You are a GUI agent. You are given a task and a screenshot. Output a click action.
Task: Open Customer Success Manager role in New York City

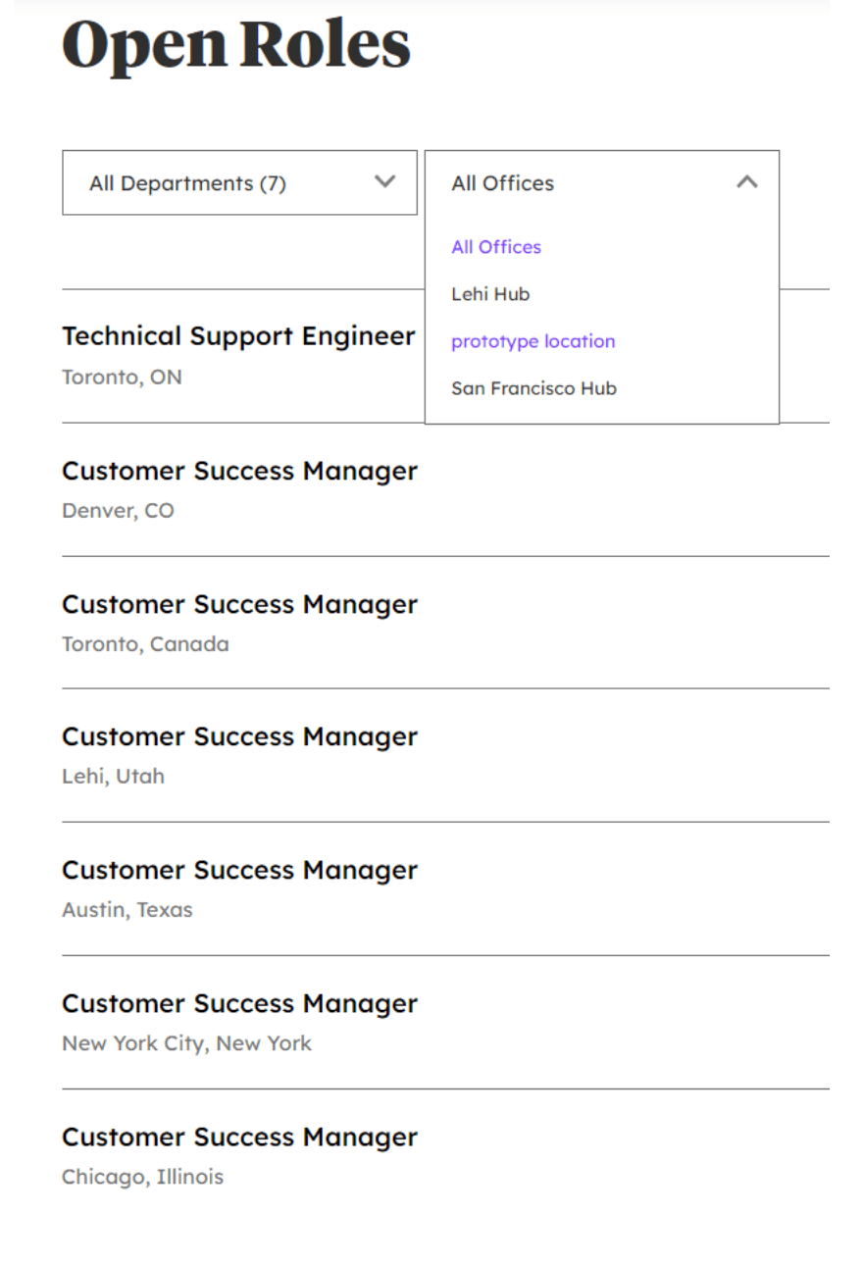(x=239, y=1003)
